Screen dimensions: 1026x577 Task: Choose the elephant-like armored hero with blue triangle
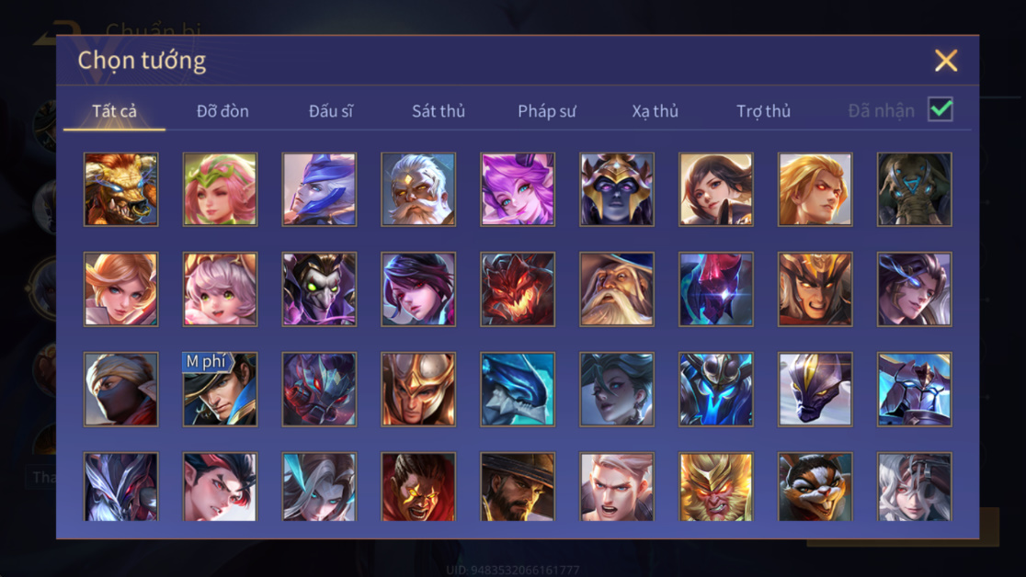coord(914,189)
